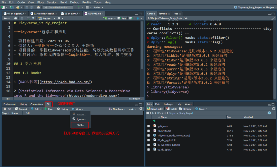
Task: Go back with the editor back arrow
Action: click(x=5, y=18)
